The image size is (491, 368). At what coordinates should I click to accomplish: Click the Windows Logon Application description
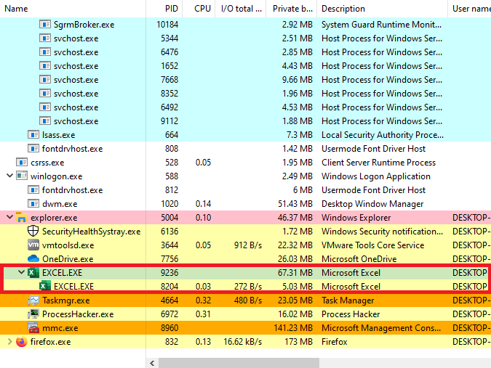click(376, 176)
